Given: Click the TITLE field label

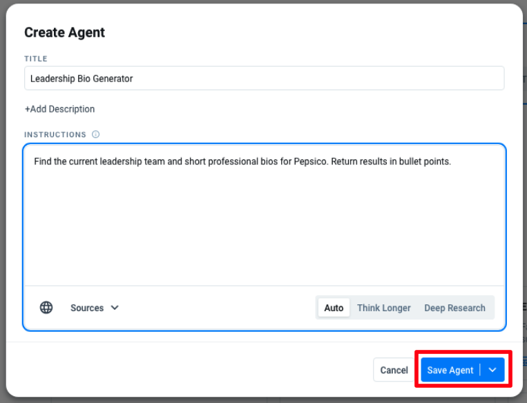Looking at the screenshot, I should tap(36, 59).
